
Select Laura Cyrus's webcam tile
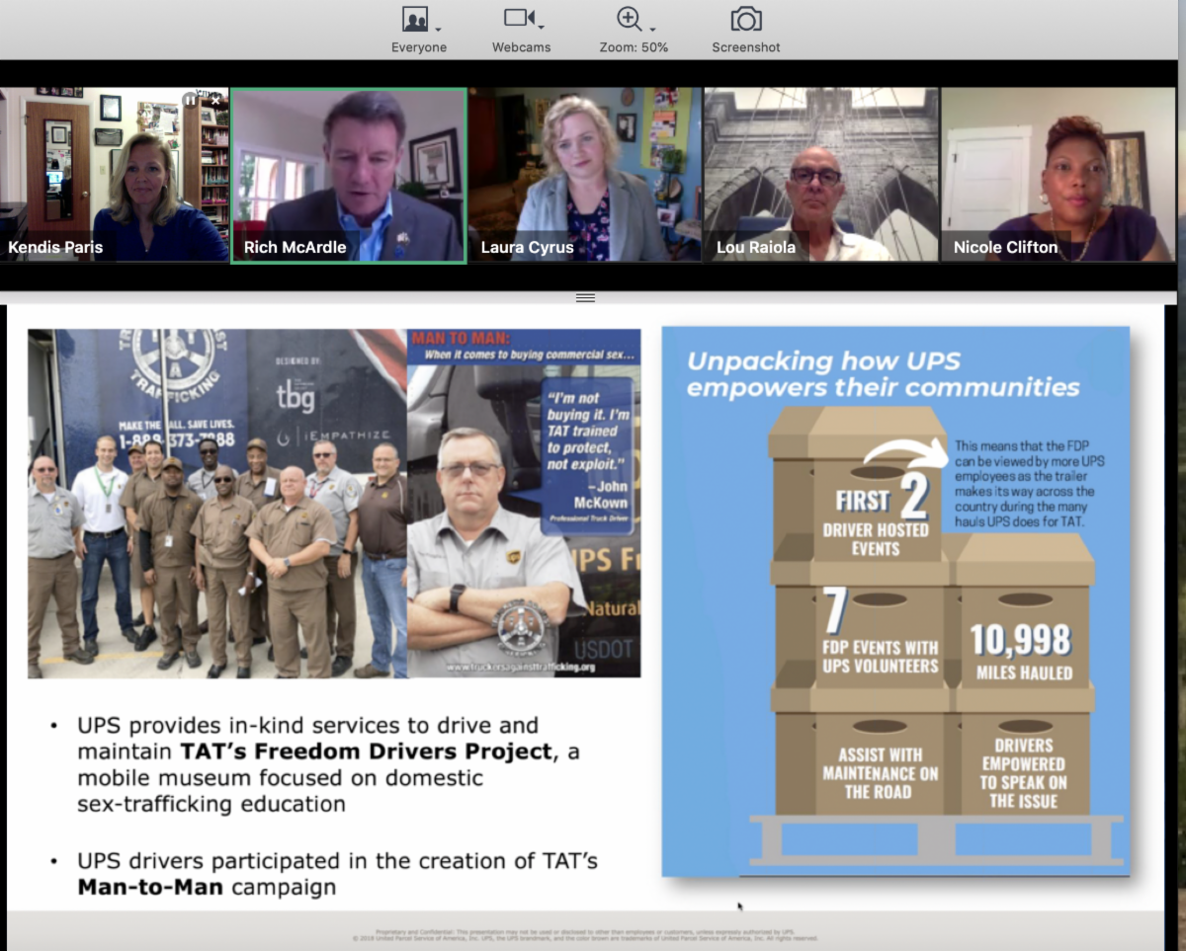(585, 175)
